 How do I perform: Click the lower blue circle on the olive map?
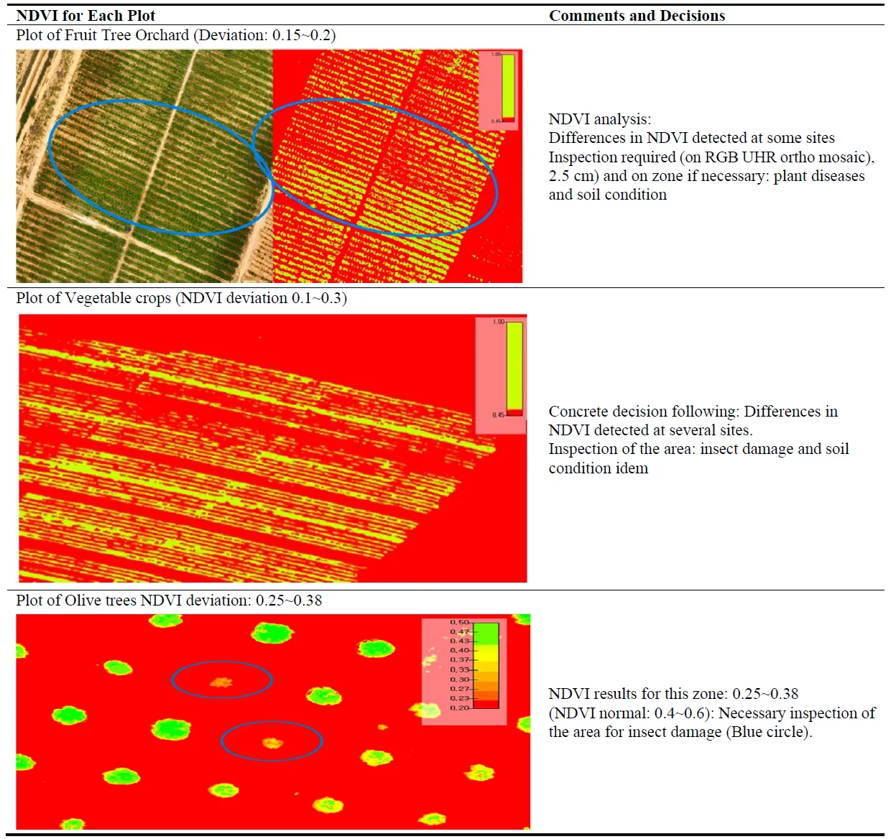click(271, 724)
